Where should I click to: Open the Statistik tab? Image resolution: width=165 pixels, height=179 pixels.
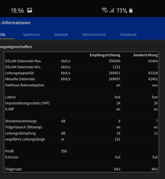coord(61,35)
